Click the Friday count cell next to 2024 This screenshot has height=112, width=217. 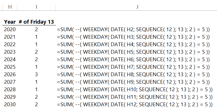click(x=36, y=59)
